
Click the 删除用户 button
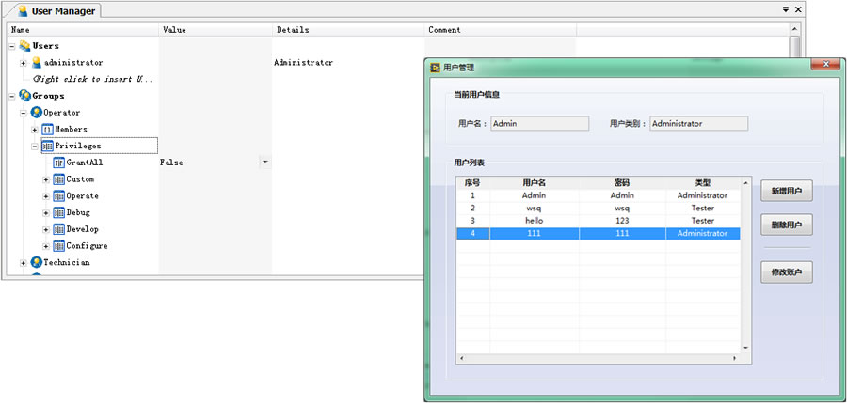(786, 225)
